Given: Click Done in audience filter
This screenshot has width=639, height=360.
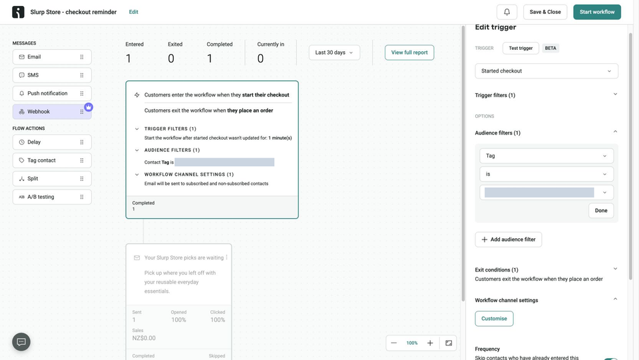Looking at the screenshot, I should pyautogui.click(x=601, y=210).
